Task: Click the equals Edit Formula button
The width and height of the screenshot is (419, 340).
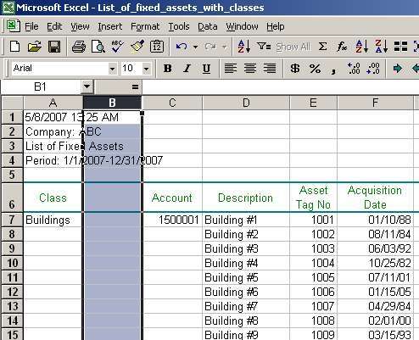Action: pos(135,86)
